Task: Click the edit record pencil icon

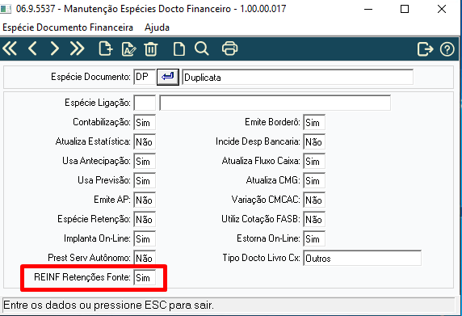Action: 128,49
